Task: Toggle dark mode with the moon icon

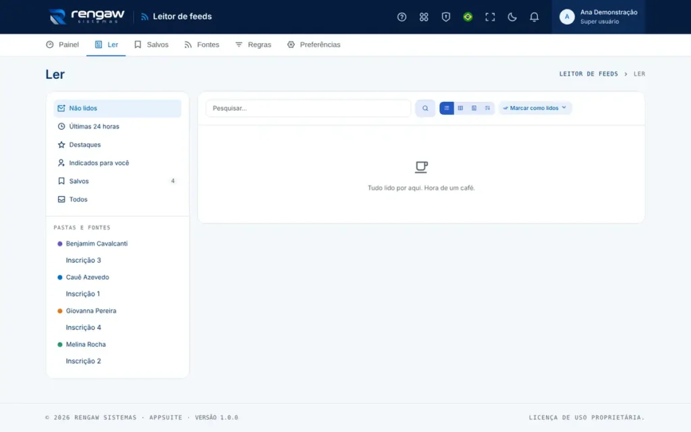Action: click(512, 17)
